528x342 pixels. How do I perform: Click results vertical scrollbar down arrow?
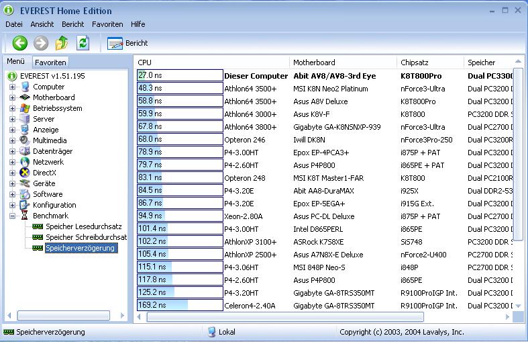coord(518,306)
